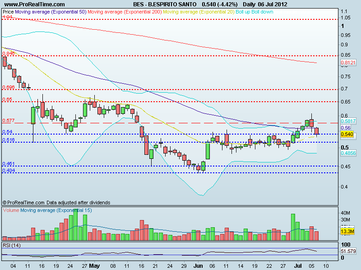This screenshot has width=361, height=270.
Task: Click the RSI (14) panel label
Action: pos(12,245)
